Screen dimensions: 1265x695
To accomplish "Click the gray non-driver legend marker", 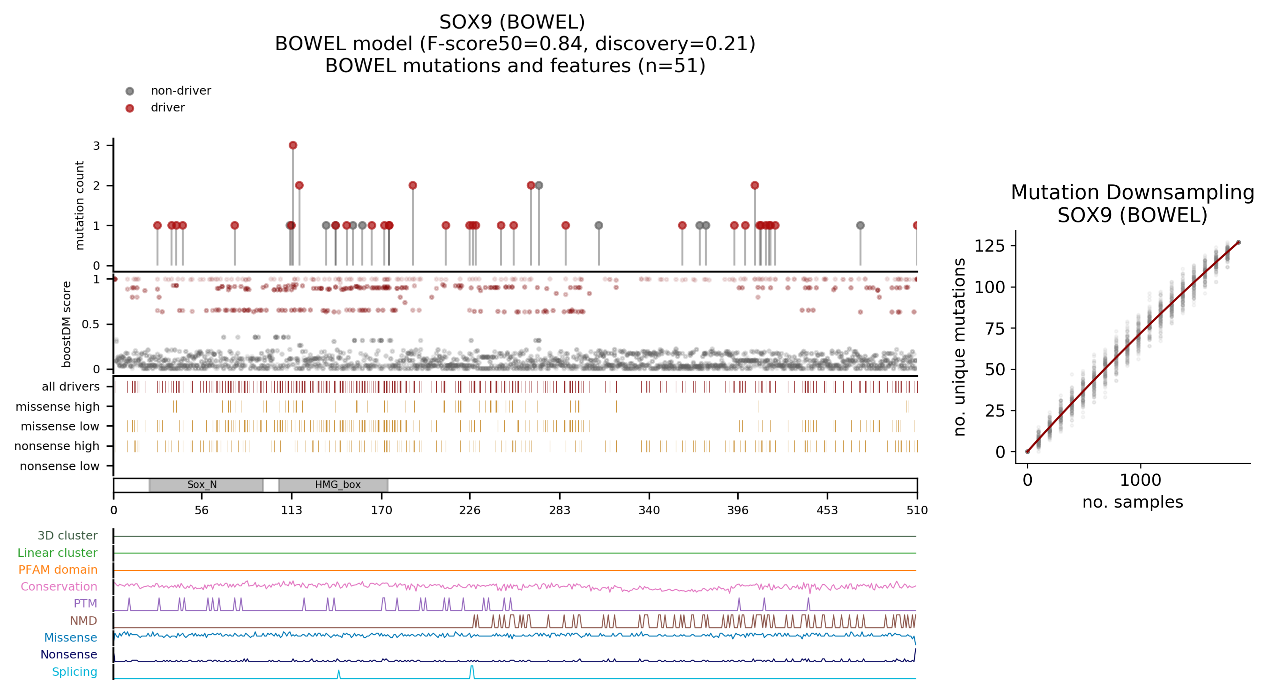I will pyautogui.click(x=130, y=91).
